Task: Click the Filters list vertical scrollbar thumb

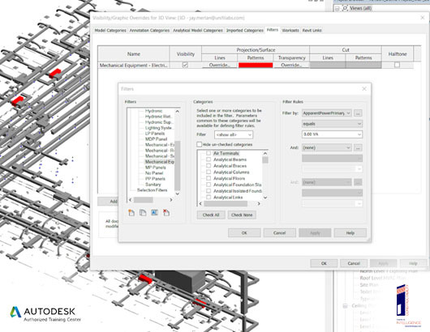Action: [177, 165]
